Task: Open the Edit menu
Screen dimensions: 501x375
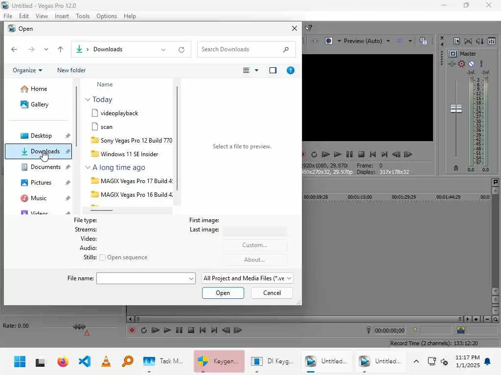Action: pos(24,16)
